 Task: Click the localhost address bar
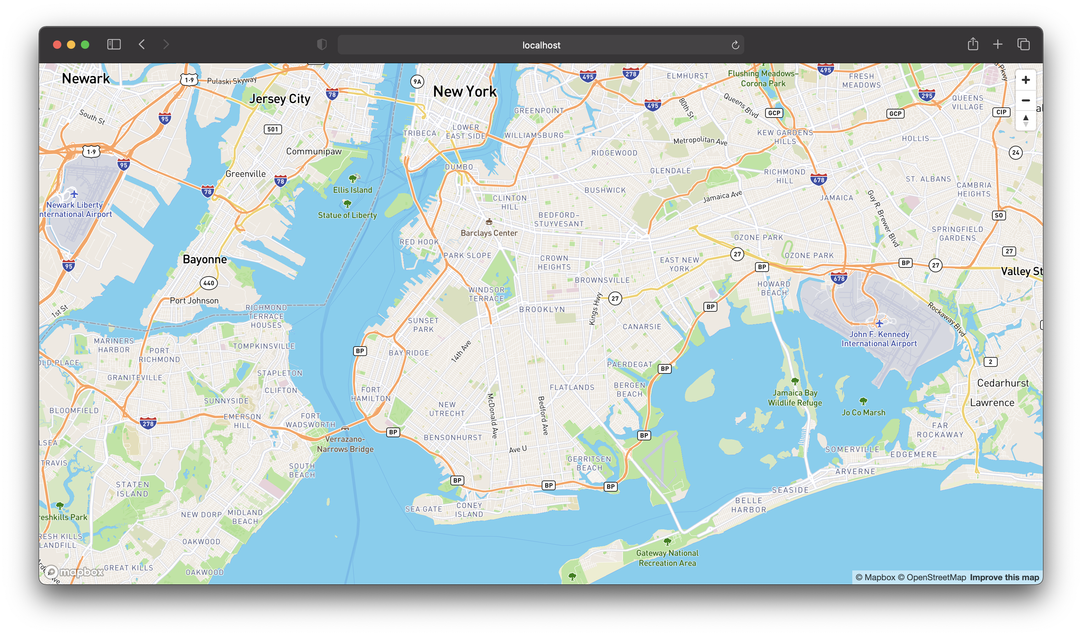point(541,45)
